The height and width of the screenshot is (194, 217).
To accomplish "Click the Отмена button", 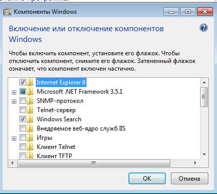I will (189, 179).
